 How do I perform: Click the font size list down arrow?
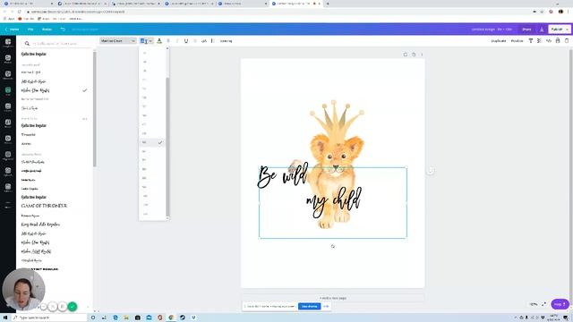click(167, 218)
